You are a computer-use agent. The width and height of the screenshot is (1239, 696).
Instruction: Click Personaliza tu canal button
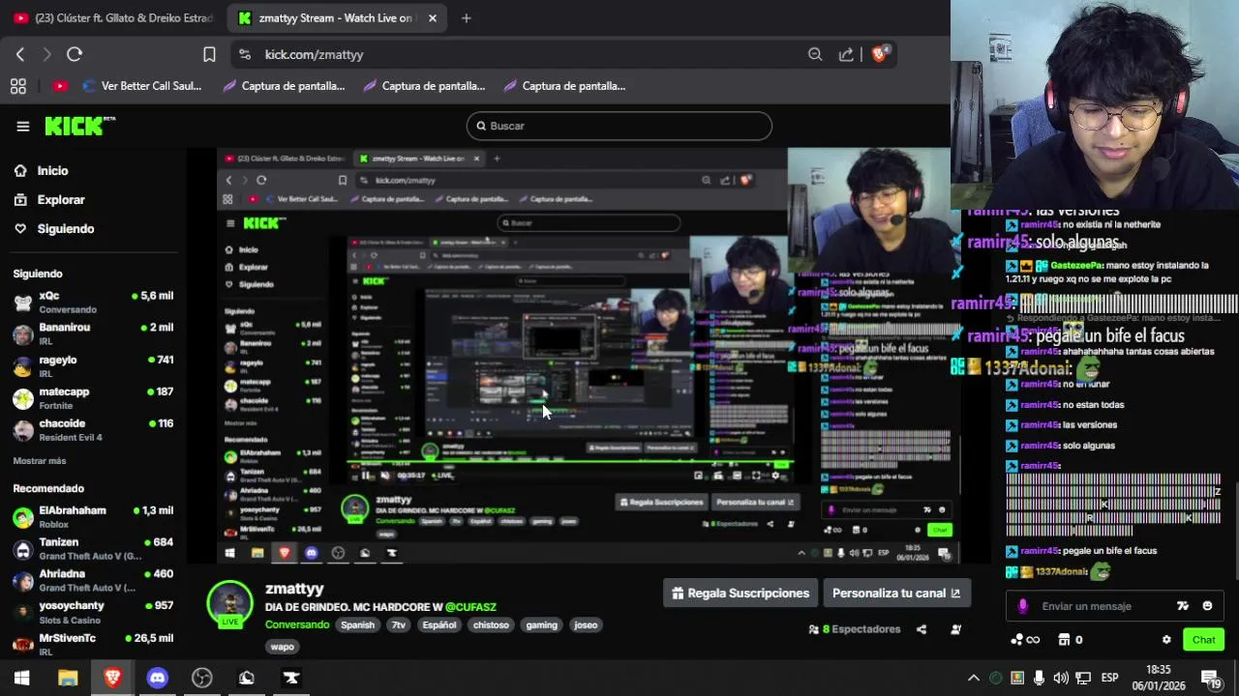[x=896, y=594]
